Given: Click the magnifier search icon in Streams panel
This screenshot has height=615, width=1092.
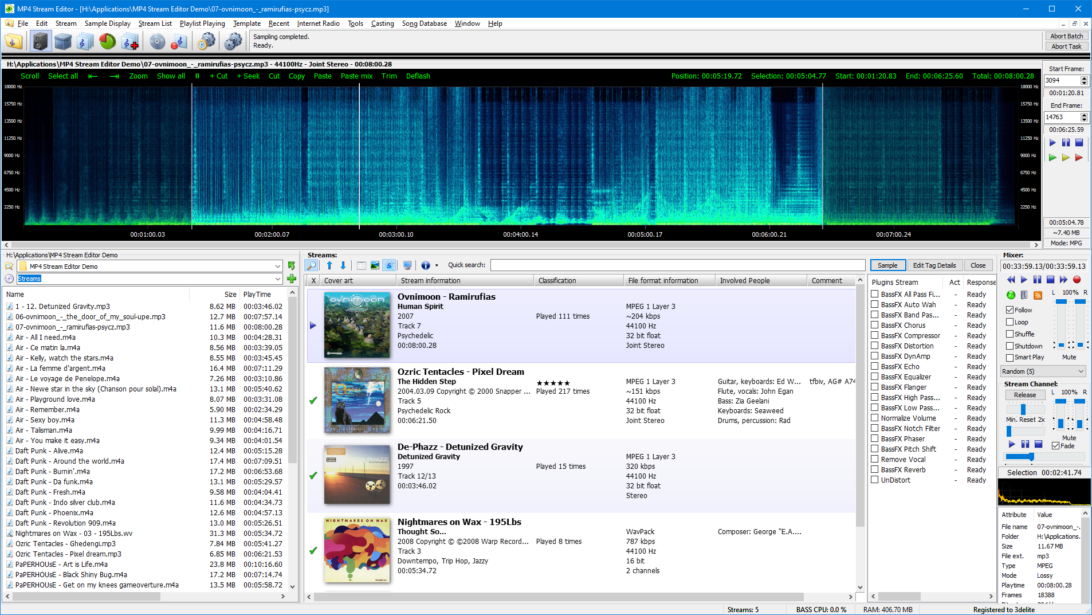Looking at the screenshot, I should (x=311, y=265).
